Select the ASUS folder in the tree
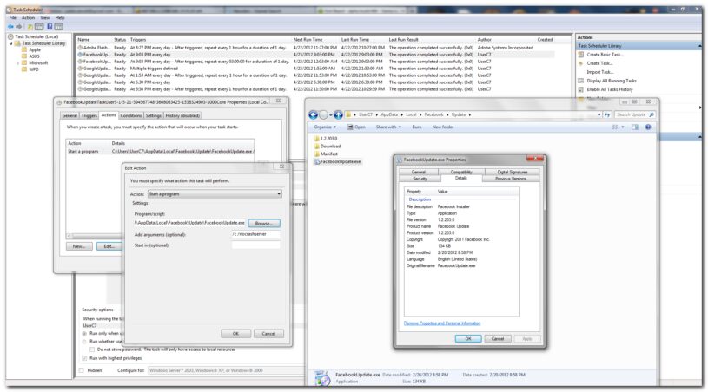 (x=30, y=56)
